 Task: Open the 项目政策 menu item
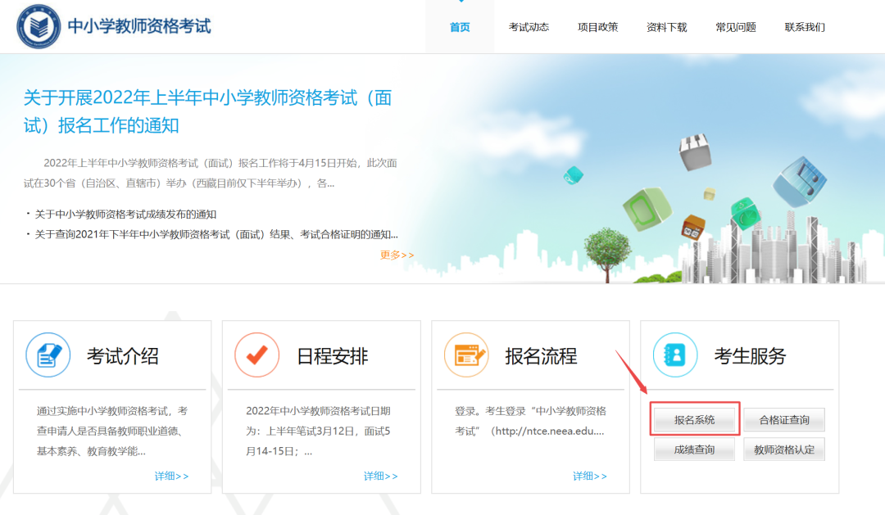tap(597, 27)
